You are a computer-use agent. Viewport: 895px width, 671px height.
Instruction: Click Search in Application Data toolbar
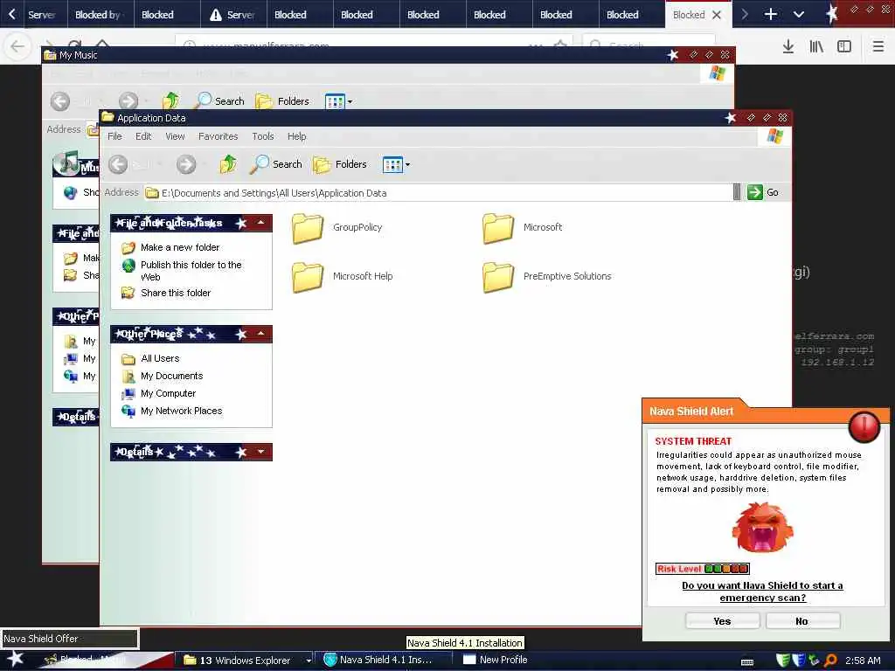275,164
